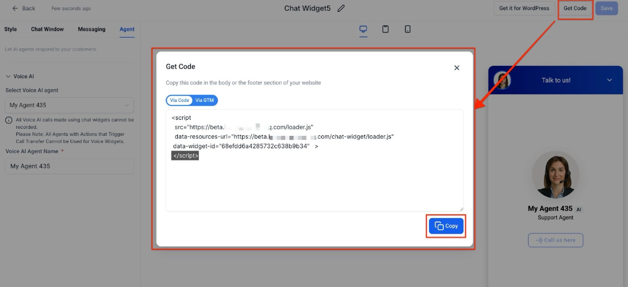
Task: Click the pencil icon to rename Chat Widget5
Action: [x=341, y=9]
